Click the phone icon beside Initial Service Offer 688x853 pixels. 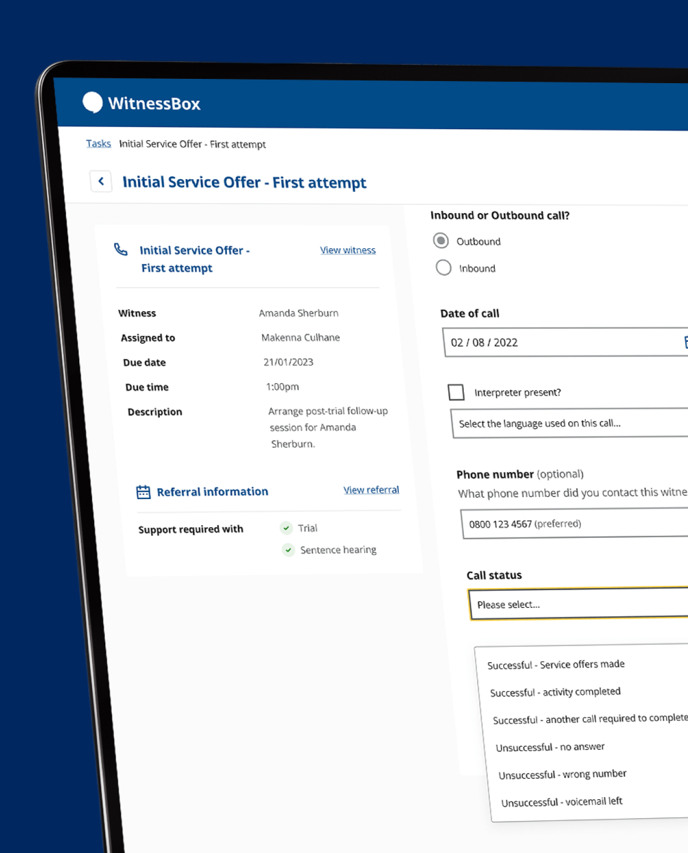[x=121, y=249]
